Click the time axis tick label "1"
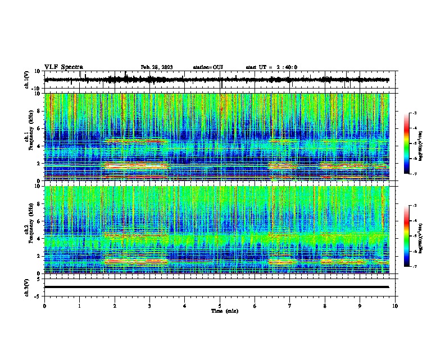 (79, 306)
